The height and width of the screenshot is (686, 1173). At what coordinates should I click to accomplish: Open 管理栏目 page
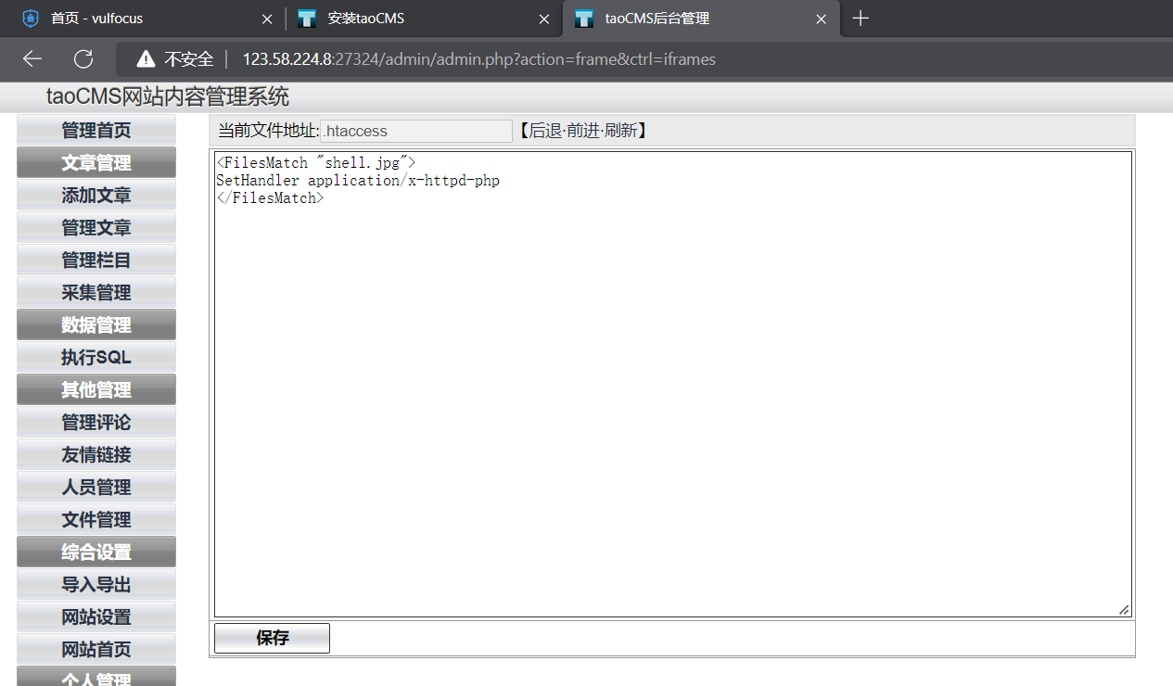click(96, 260)
